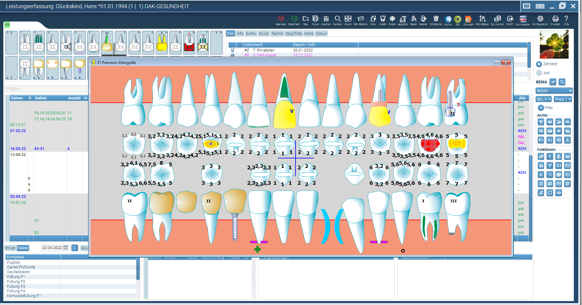Click the camera archive icon
This screenshot has width=582, height=305.
pyautogui.click(x=567, y=122)
